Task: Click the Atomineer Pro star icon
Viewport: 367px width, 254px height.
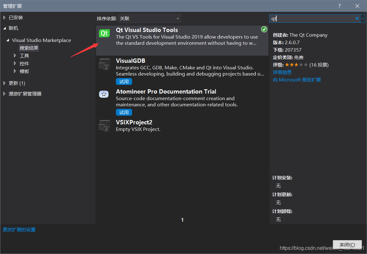Action: pyautogui.click(x=104, y=95)
